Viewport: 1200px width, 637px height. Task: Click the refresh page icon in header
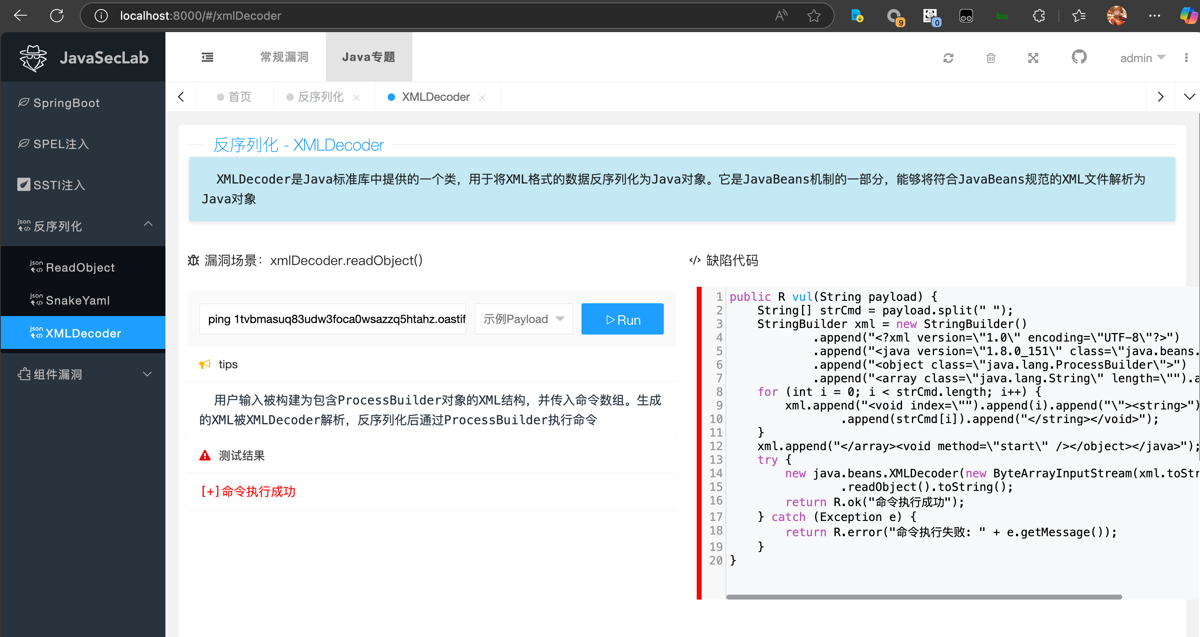pos(949,58)
